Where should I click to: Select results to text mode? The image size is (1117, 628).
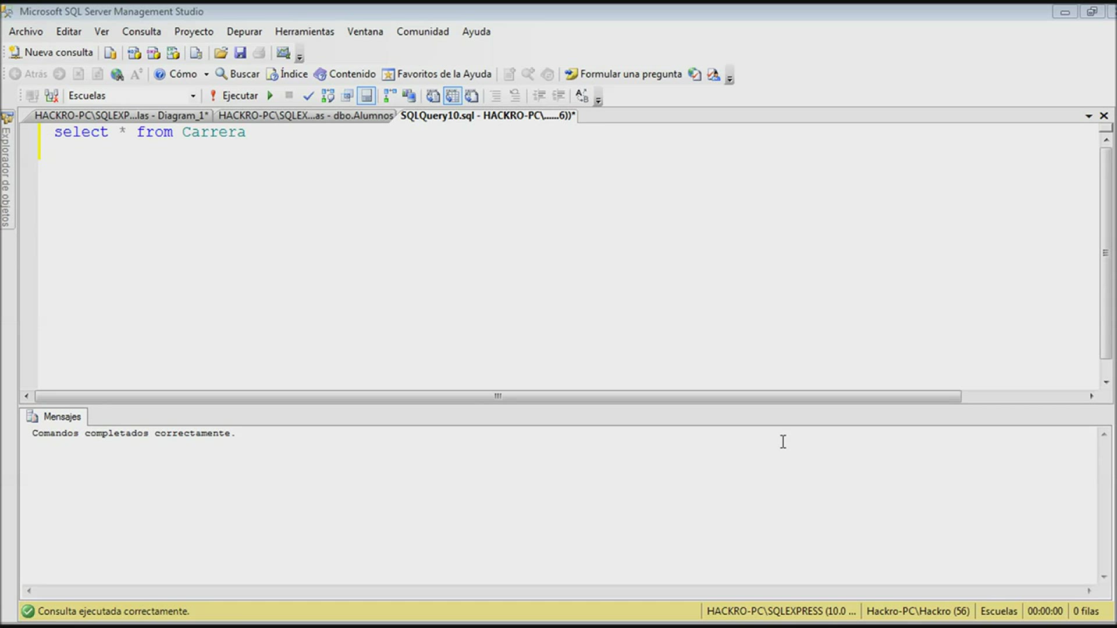(433, 96)
